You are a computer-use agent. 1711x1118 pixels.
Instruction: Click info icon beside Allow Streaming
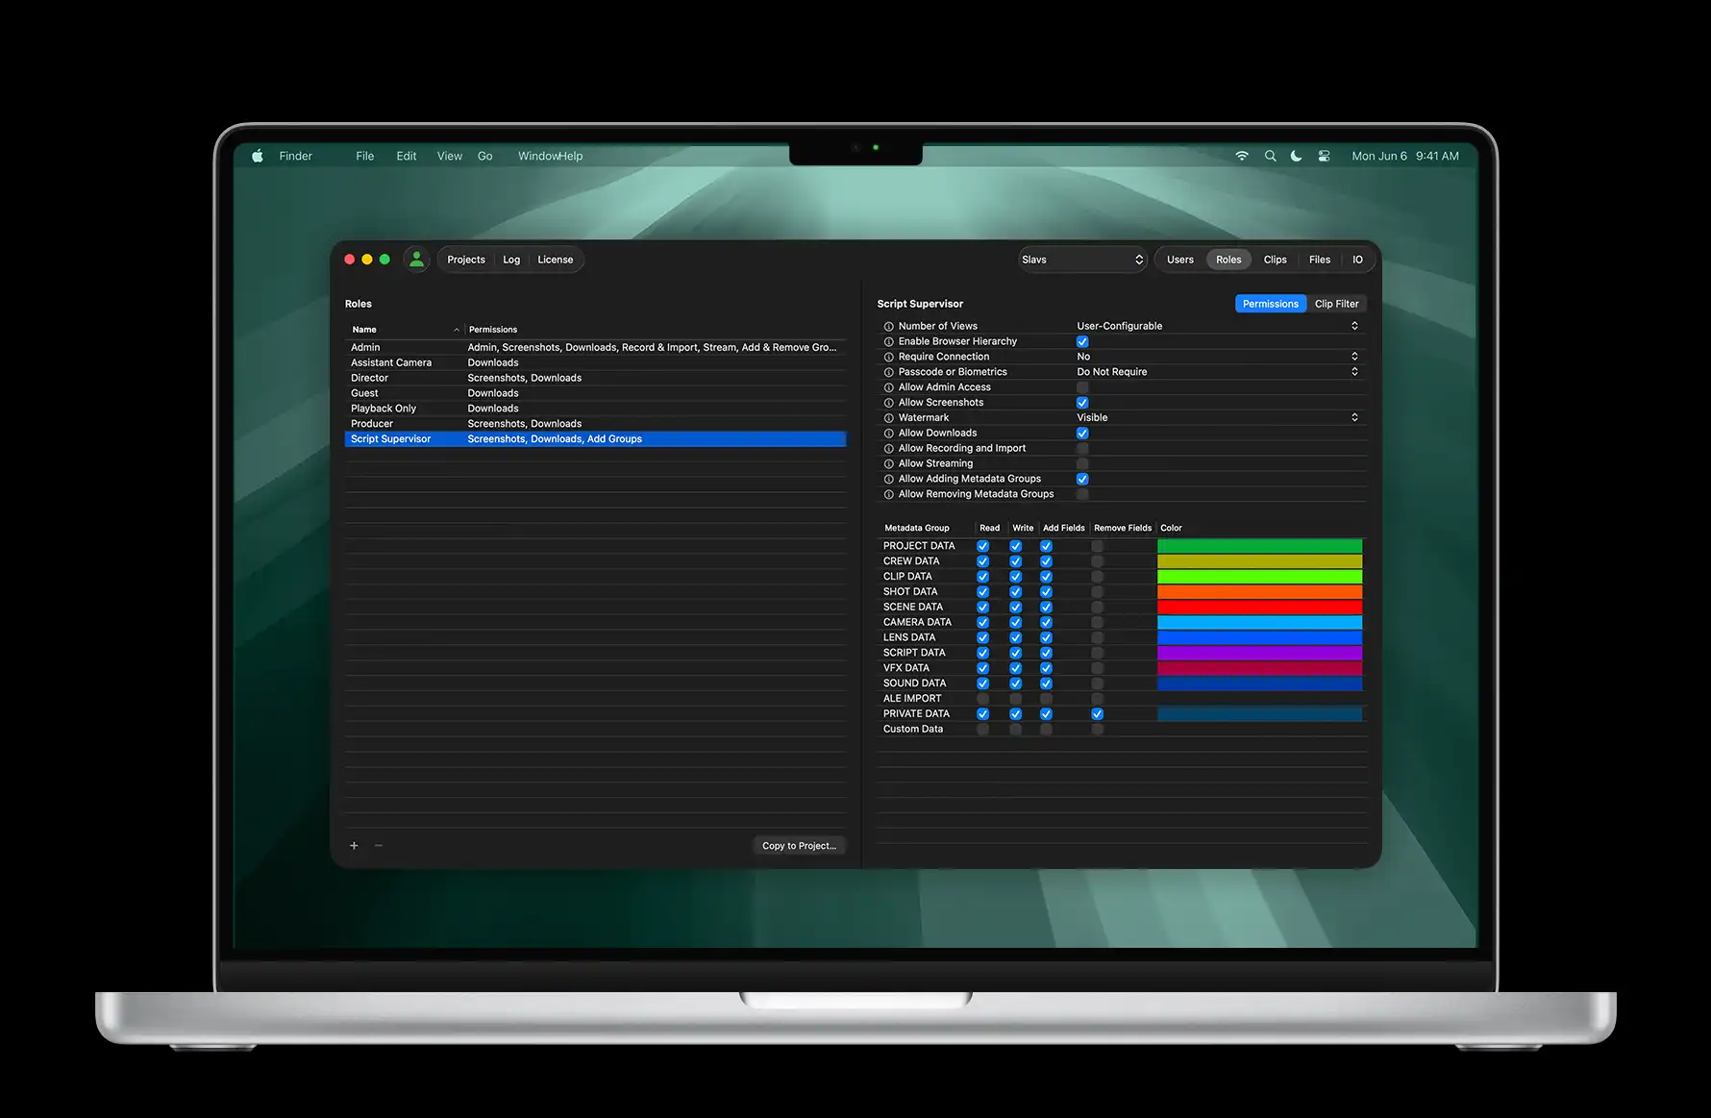[x=888, y=464]
